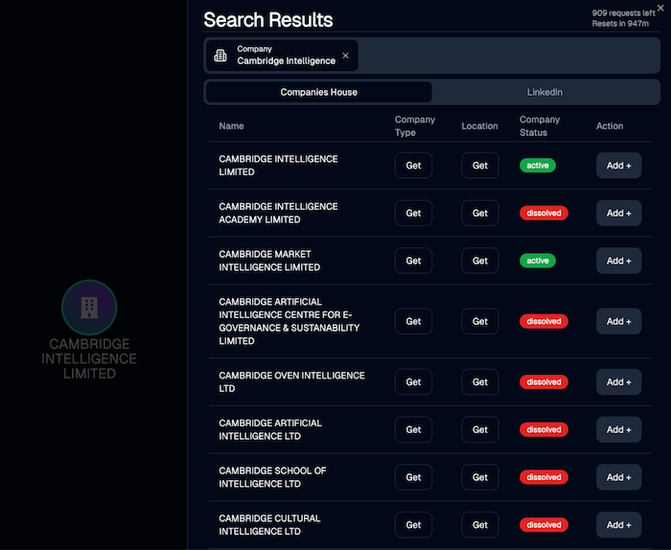Click the Company Type column header
Screen dimensions: 671x550
pyautogui.click(x=415, y=126)
